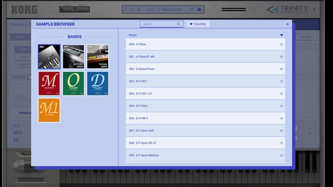
Task: Type in the sample Search field
Action: (x=159, y=24)
